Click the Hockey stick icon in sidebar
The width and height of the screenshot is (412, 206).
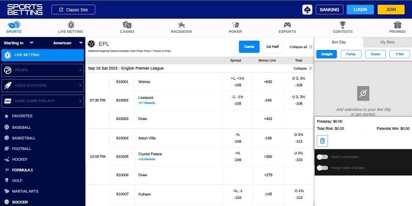(x=7, y=159)
